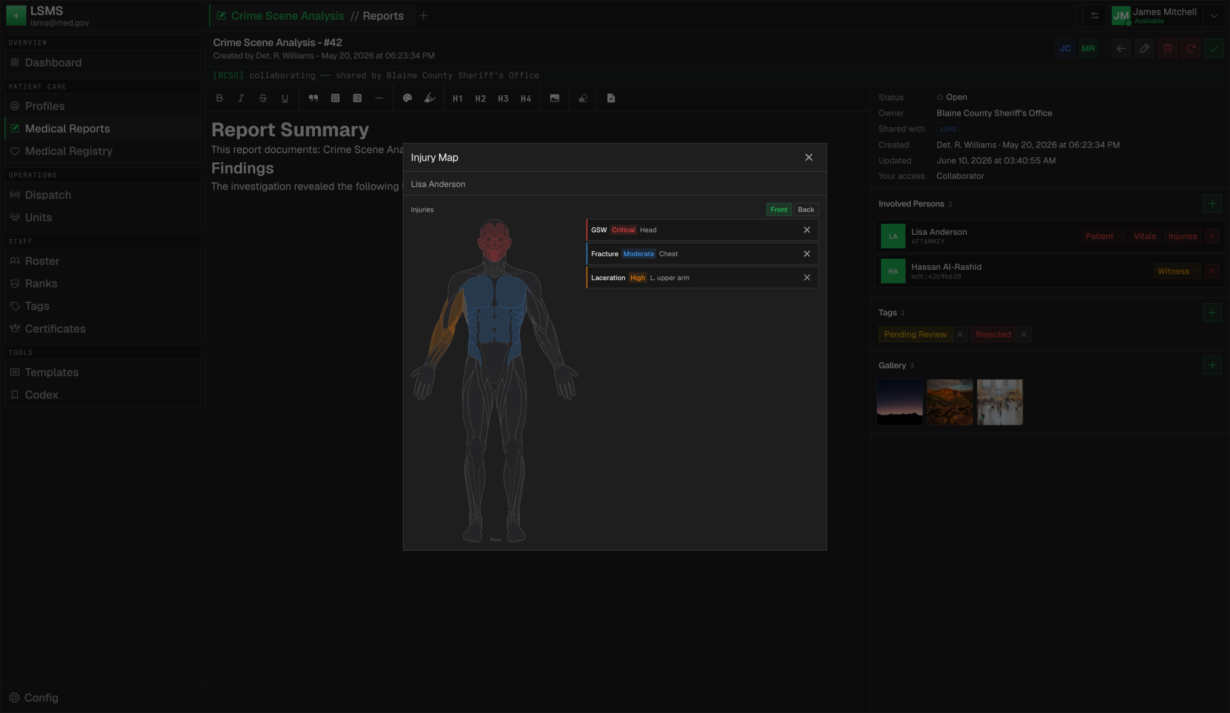Image resolution: width=1230 pixels, height=713 pixels.
Task: Open Hassan Al-Rashid's Witness role dropdown
Action: pyautogui.click(x=1177, y=271)
